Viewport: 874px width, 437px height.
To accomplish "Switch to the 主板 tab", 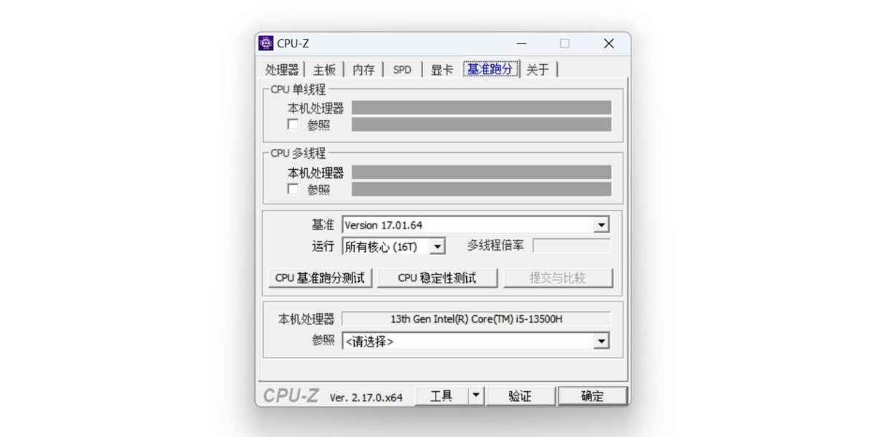I will pyautogui.click(x=324, y=69).
